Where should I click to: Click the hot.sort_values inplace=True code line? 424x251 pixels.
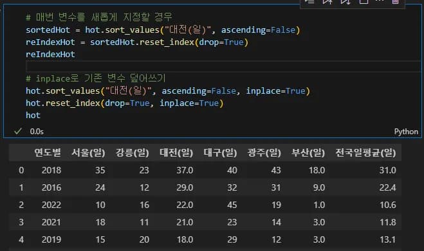point(168,91)
